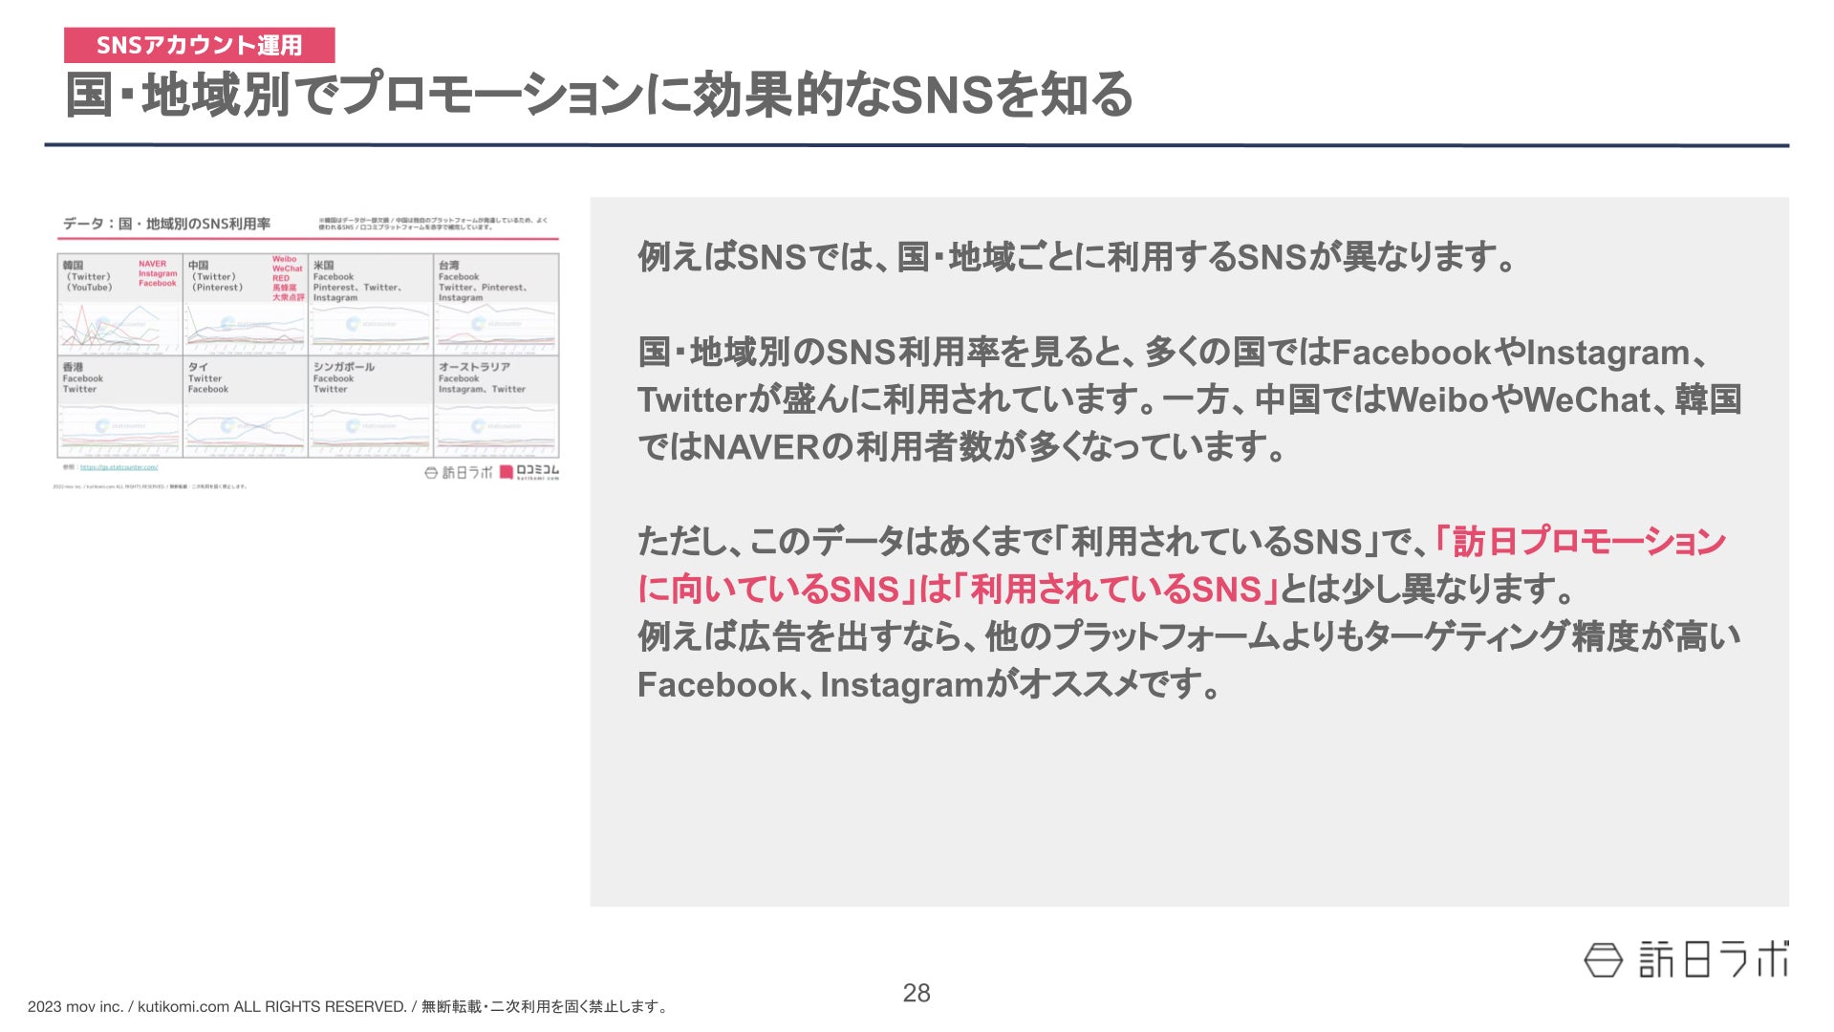Image resolution: width=1834 pixels, height=1032 pixels.
Task: Click the copyright line starting 2023 mov inc.
Action: click(349, 1006)
